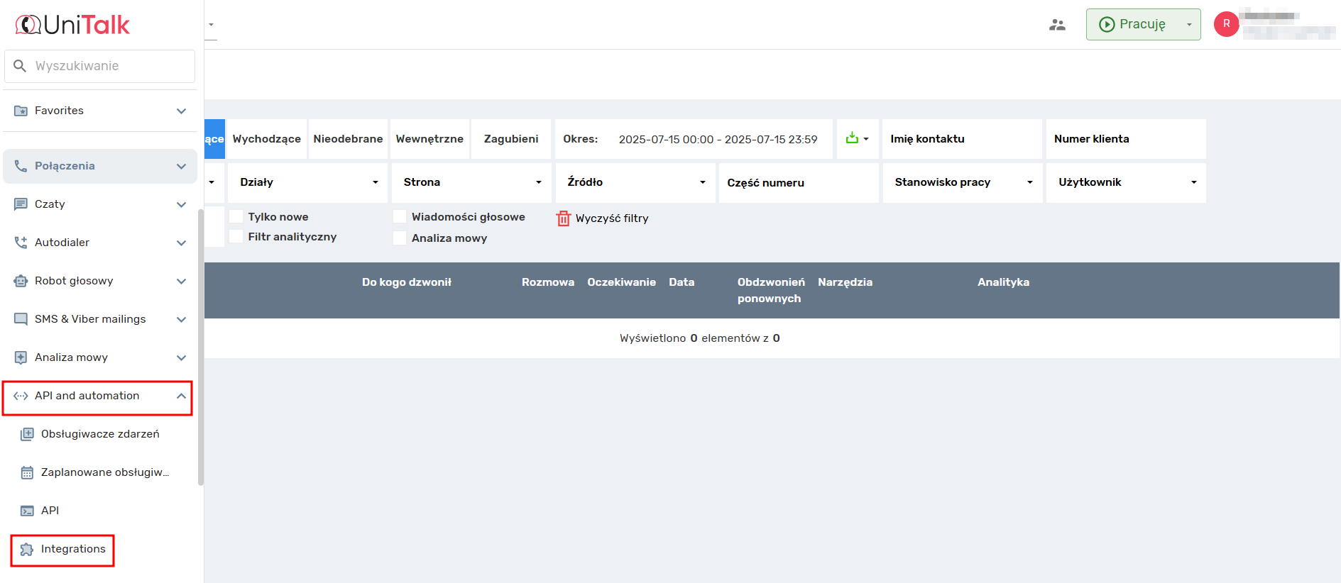Screen dimensions: 1341x583
Task: Click the users group icon in header
Action: click(1057, 25)
